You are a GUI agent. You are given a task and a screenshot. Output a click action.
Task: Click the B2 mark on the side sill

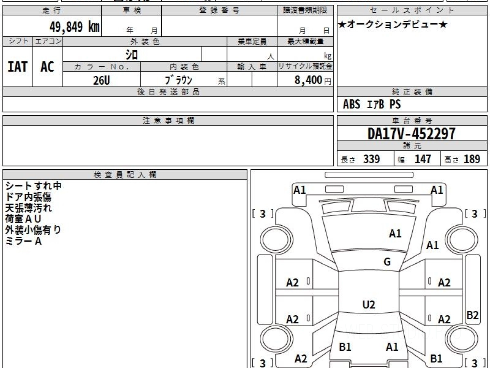coord(472,315)
